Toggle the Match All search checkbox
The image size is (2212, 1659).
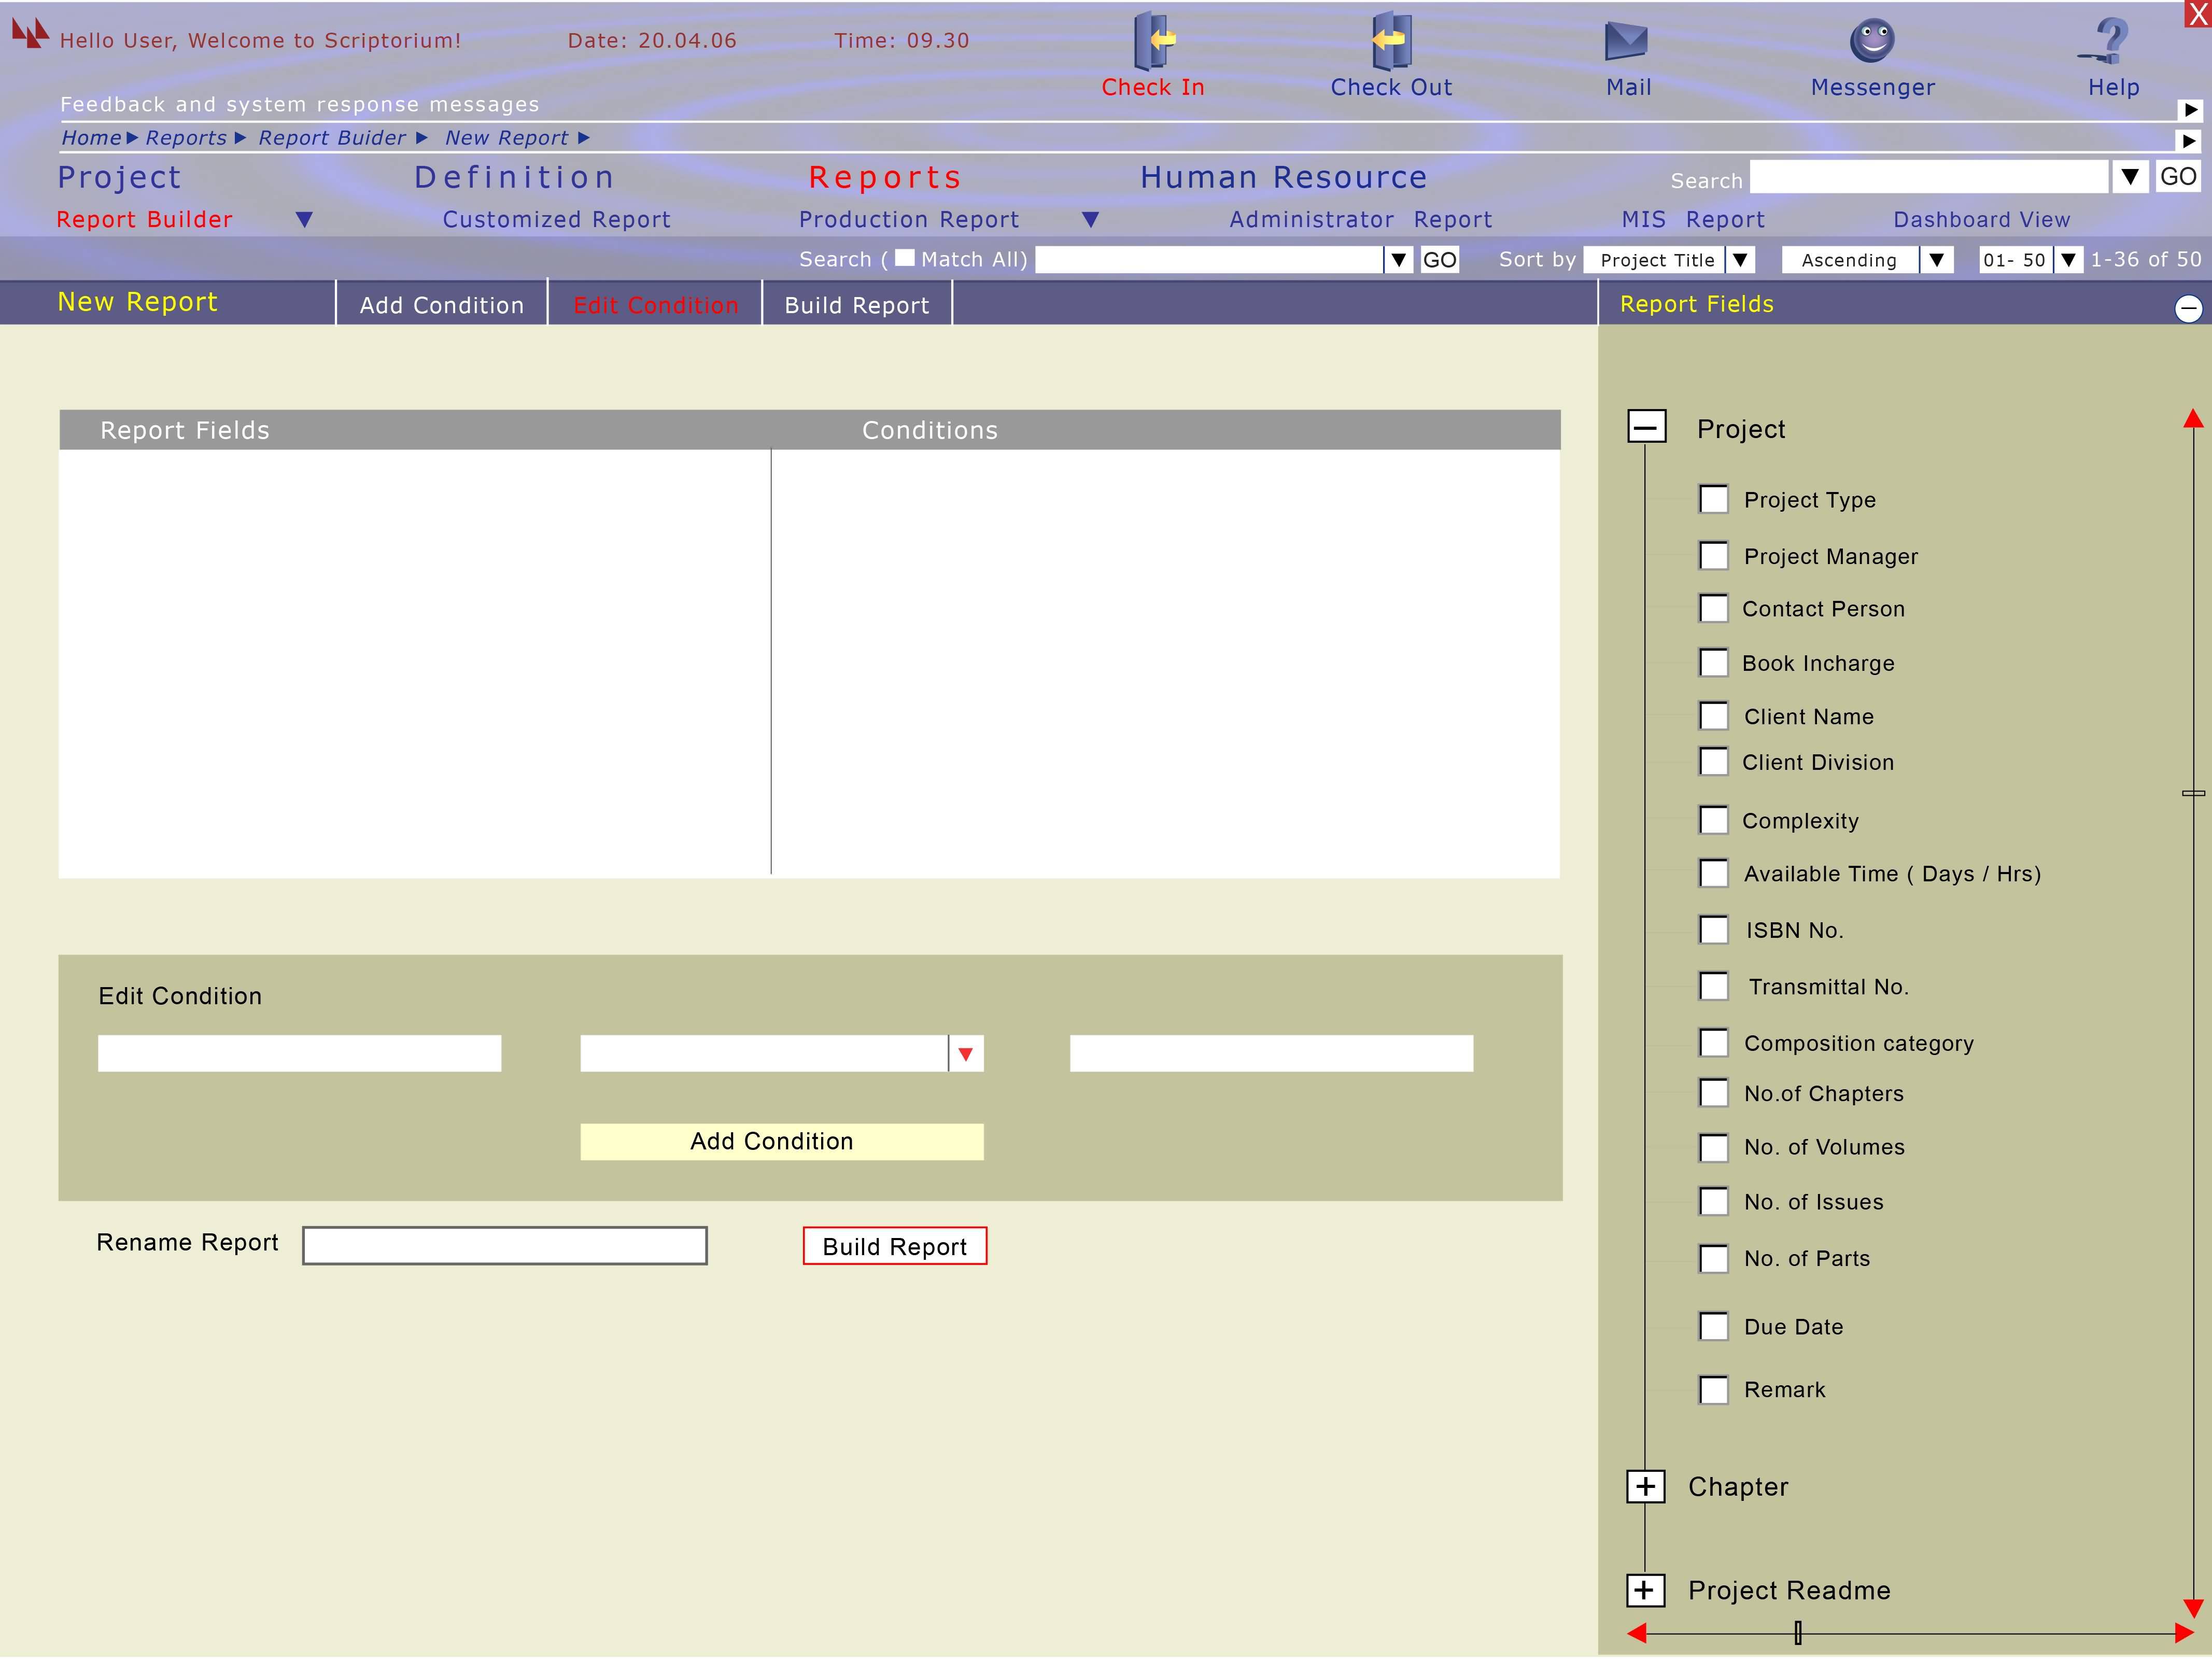pyautogui.click(x=904, y=258)
